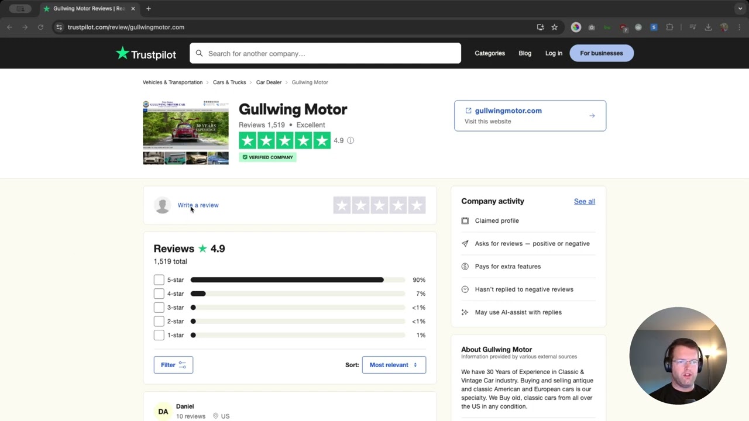Reload the page
749x421 pixels.
[x=40, y=27]
